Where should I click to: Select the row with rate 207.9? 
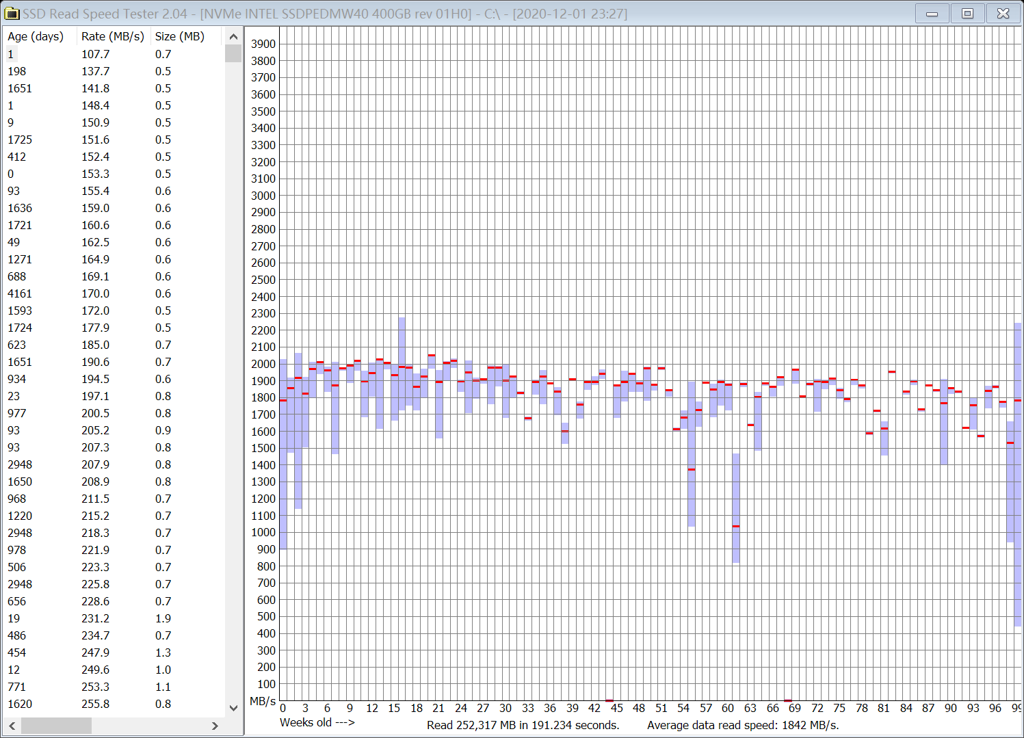114,464
